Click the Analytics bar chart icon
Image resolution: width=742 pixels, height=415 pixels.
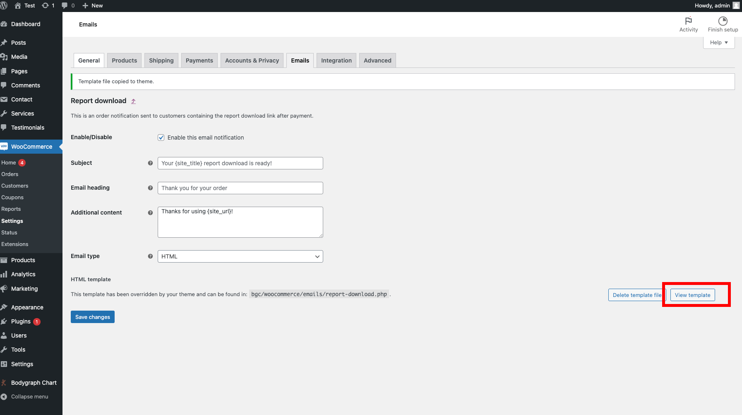tap(4, 274)
